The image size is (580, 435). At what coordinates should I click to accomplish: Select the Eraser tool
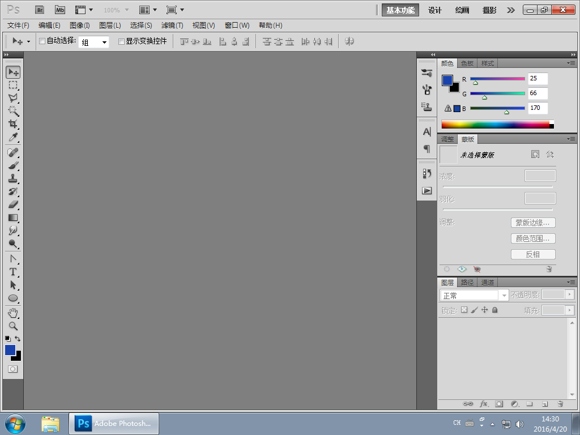point(13,204)
